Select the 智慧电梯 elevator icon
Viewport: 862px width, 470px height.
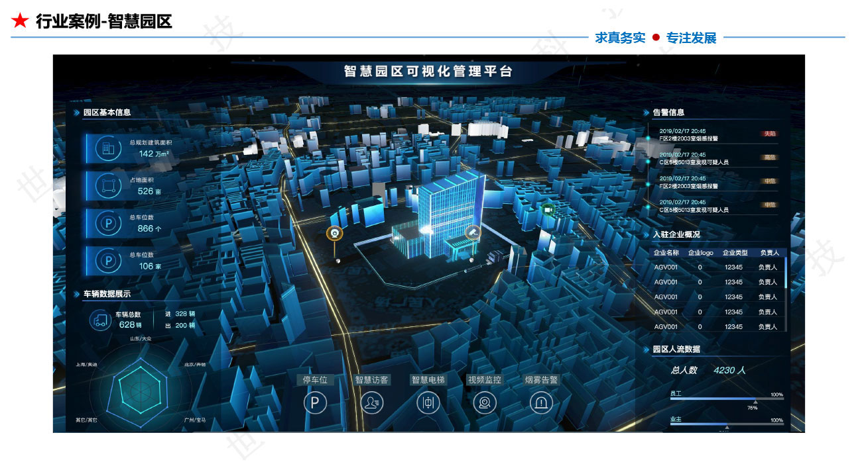tap(428, 402)
